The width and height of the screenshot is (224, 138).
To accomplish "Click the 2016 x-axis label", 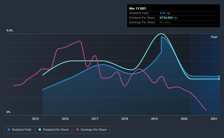I will (65, 119).
